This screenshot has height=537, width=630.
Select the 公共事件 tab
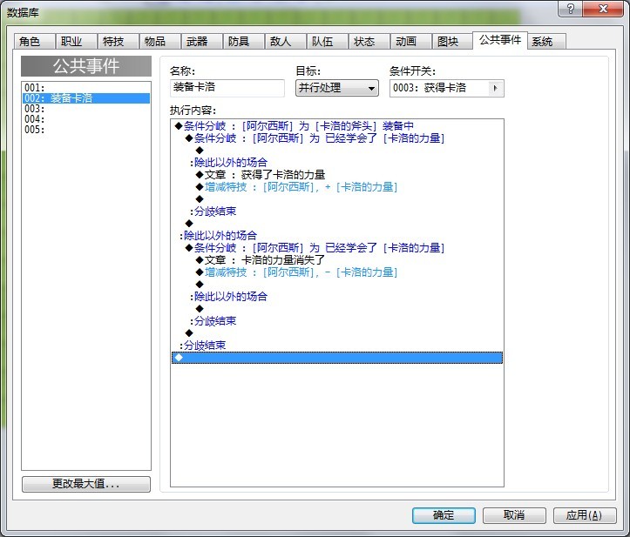point(500,40)
